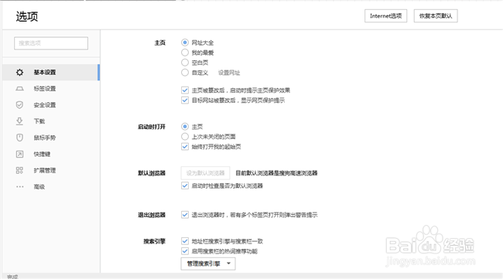Select 我的最爱 as homepage

(185, 53)
